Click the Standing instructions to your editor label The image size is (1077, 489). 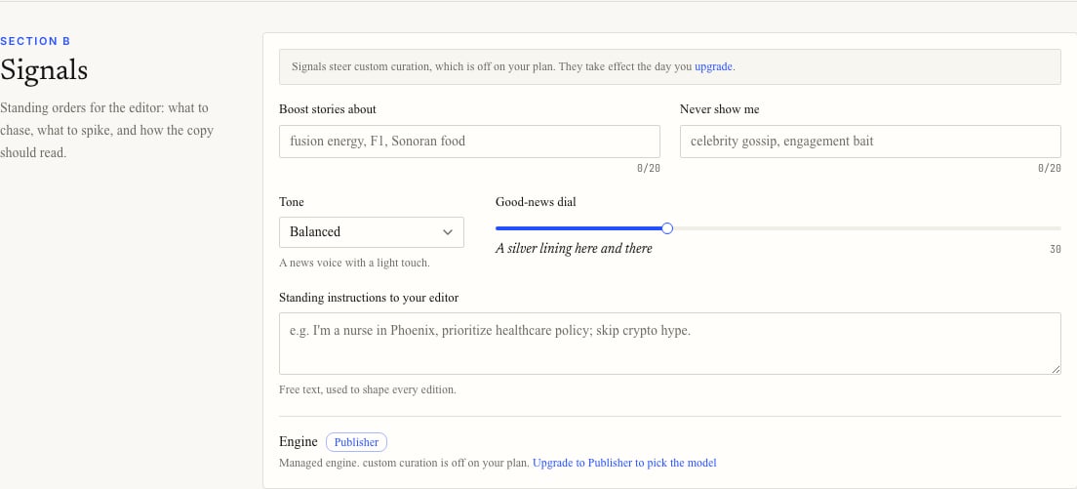point(369,298)
